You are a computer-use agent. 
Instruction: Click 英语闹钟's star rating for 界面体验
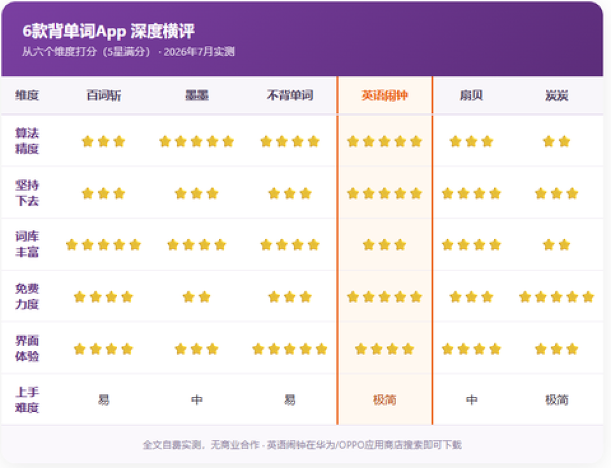(385, 349)
